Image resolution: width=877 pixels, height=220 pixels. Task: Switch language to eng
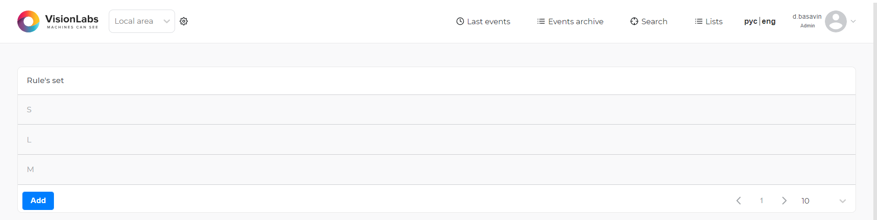tap(769, 21)
